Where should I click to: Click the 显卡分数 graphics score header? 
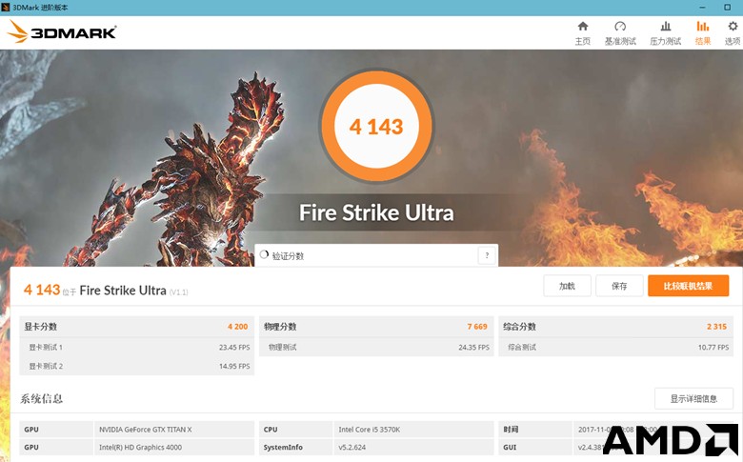pyautogui.click(x=41, y=327)
